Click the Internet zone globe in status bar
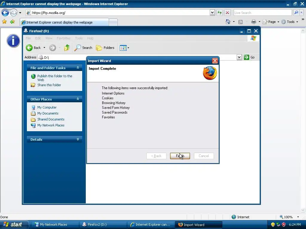The image size is (306, 229). (x=234, y=217)
